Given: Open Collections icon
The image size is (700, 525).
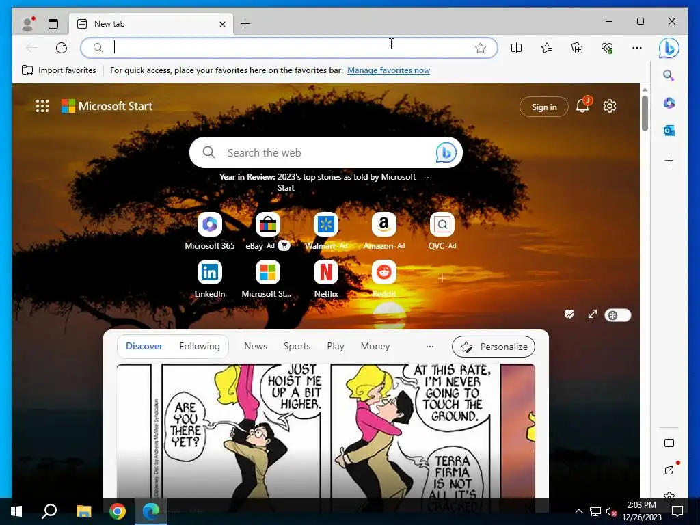Looking at the screenshot, I should pyautogui.click(x=577, y=48).
